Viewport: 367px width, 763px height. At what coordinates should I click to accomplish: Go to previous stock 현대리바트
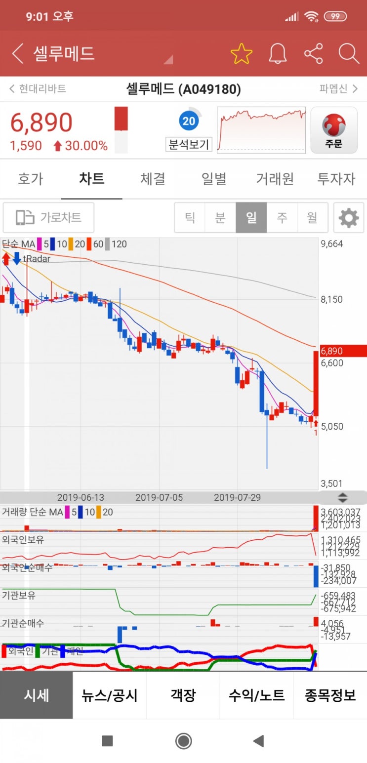point(38,89)
